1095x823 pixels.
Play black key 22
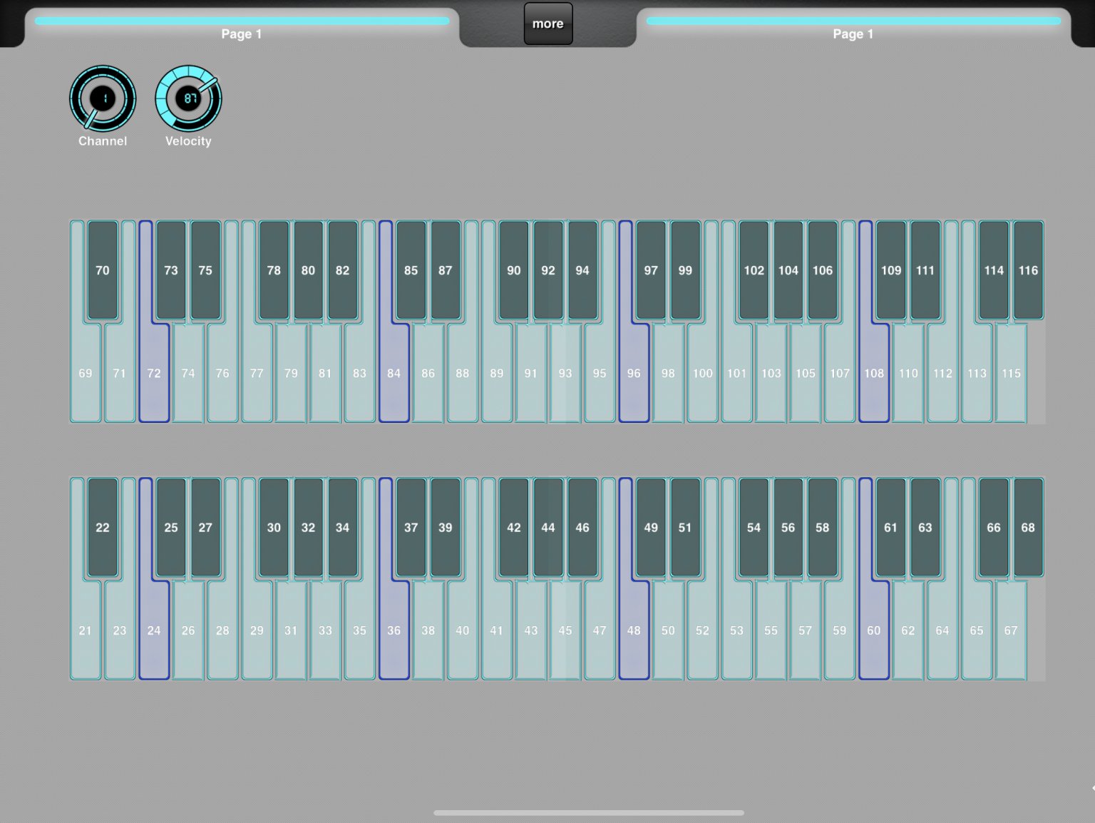point(103,527)
